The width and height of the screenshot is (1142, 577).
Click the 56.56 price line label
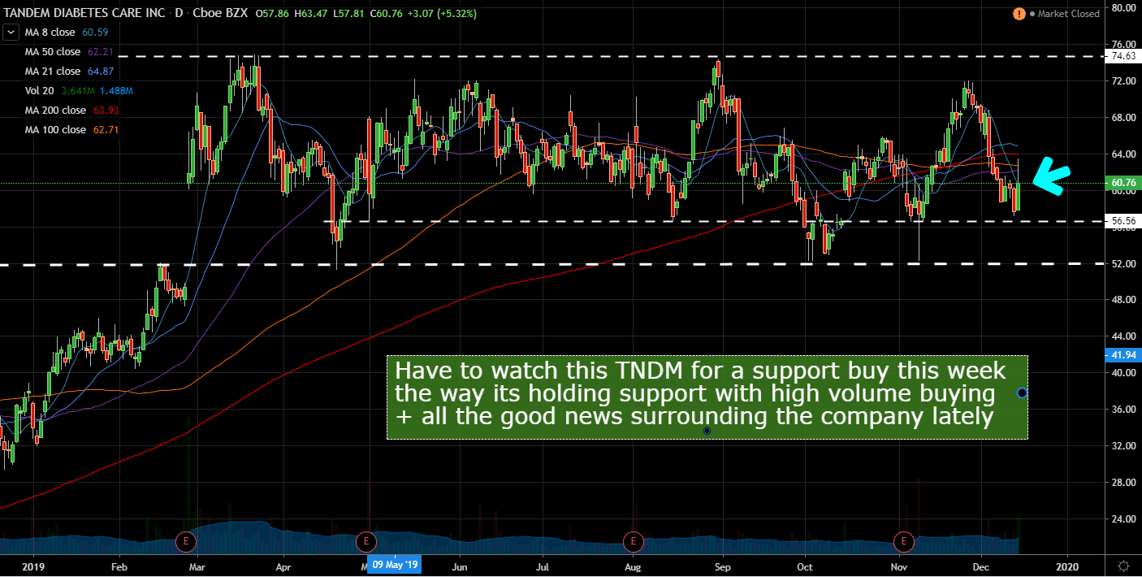(1123, 220)
